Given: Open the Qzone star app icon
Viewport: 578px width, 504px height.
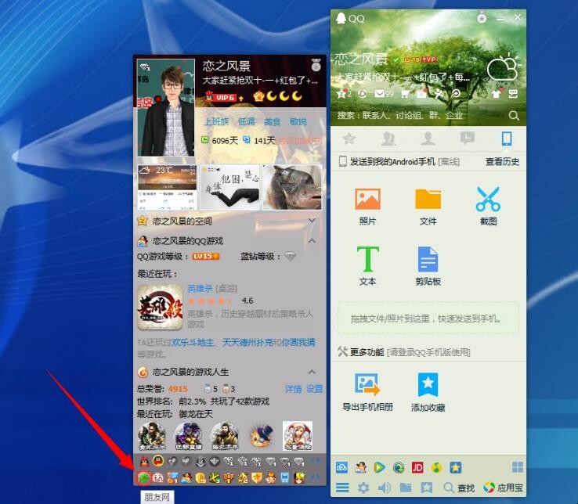Looking at the screenshot, I should click(456, 467).
